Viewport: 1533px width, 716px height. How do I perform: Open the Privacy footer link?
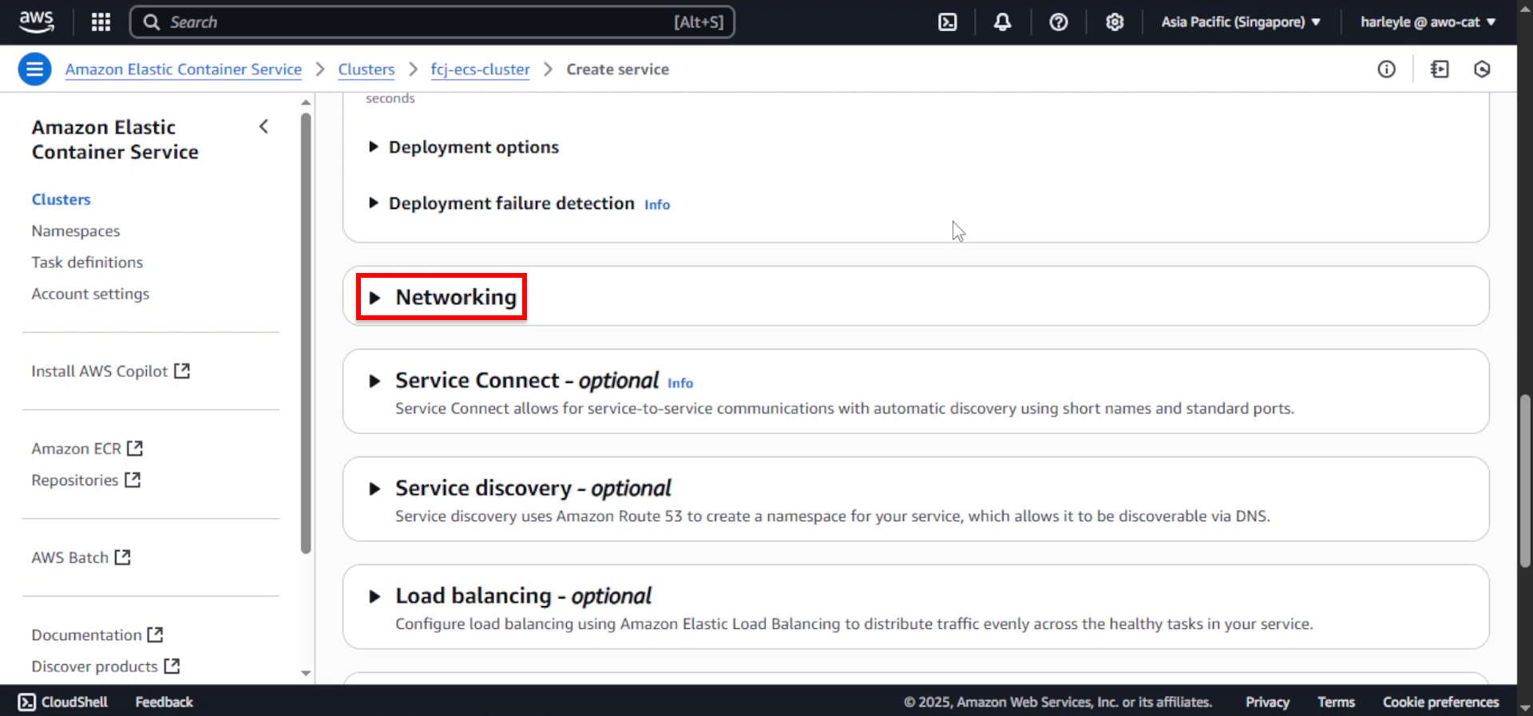1267,702
